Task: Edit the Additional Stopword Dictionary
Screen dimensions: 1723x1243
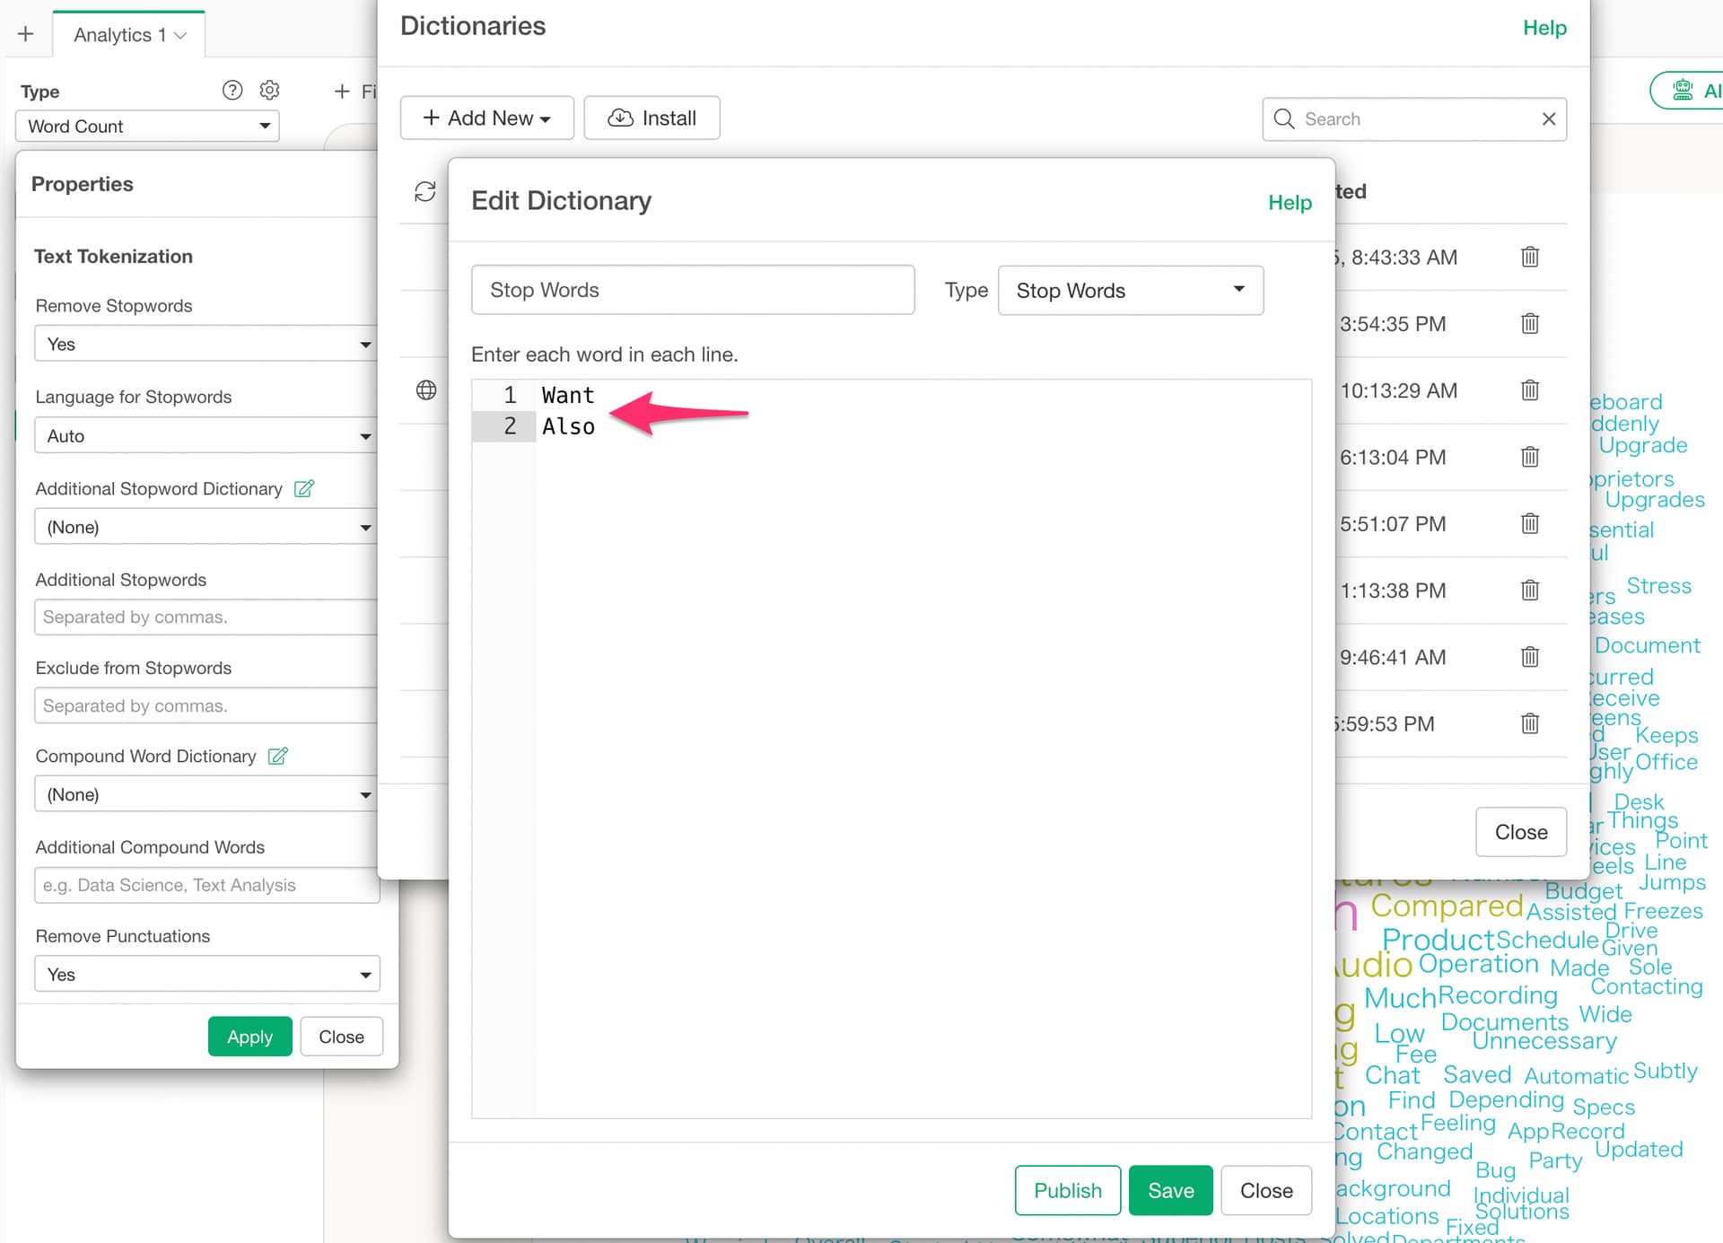Action: point(304,489)
